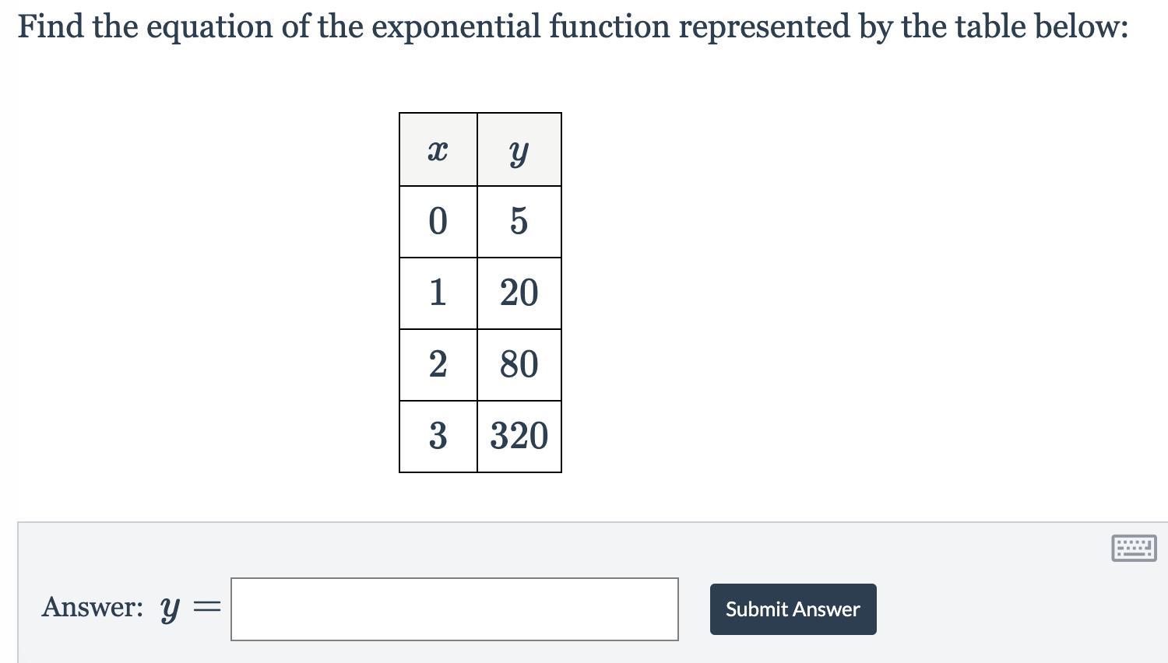
Task: Click the word 'exponential' in the question
Action: tap(456, 28)
